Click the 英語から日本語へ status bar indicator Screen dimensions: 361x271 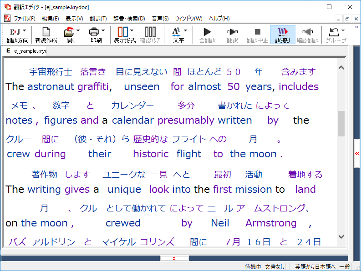[315, 267]
